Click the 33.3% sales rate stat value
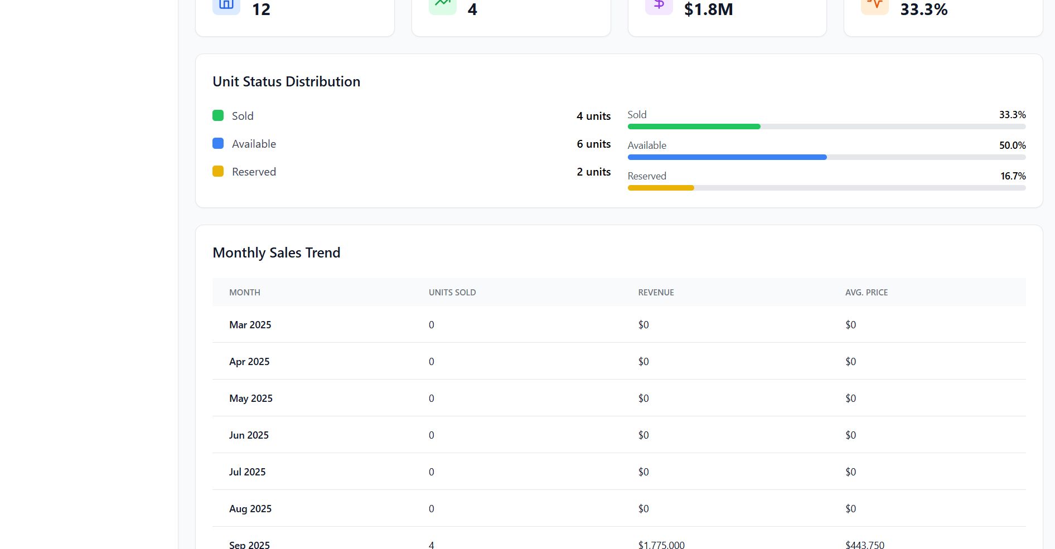1055x549 pixels. pos(923,9)
